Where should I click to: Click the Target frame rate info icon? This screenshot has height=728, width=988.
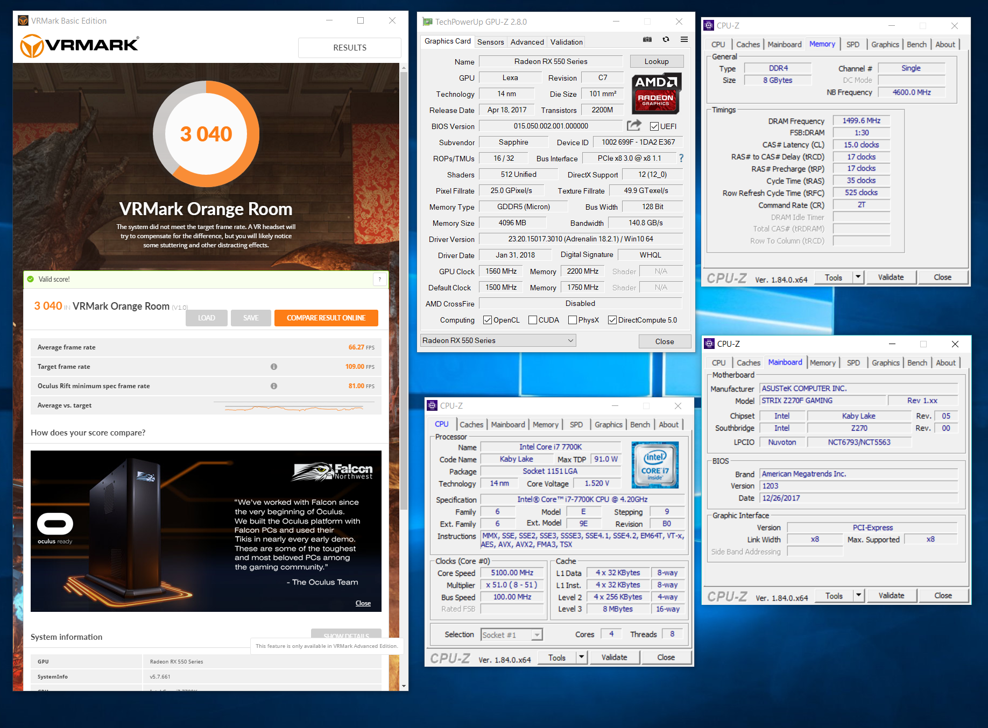274,367
